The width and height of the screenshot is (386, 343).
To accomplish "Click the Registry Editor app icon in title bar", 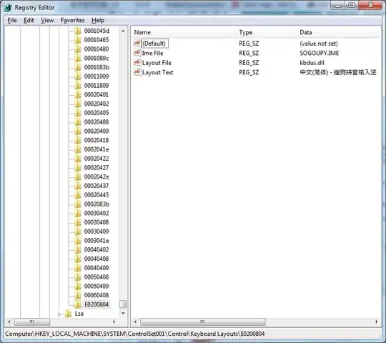I will [x=8, y=8].
